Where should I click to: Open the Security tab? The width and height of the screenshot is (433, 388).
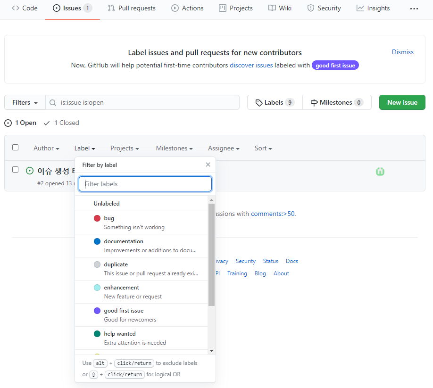coord(324,8)
